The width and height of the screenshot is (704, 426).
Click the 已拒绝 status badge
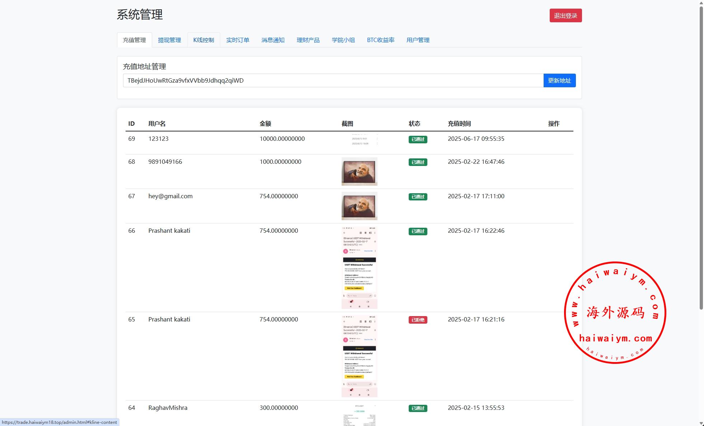[x=418, y=320]
